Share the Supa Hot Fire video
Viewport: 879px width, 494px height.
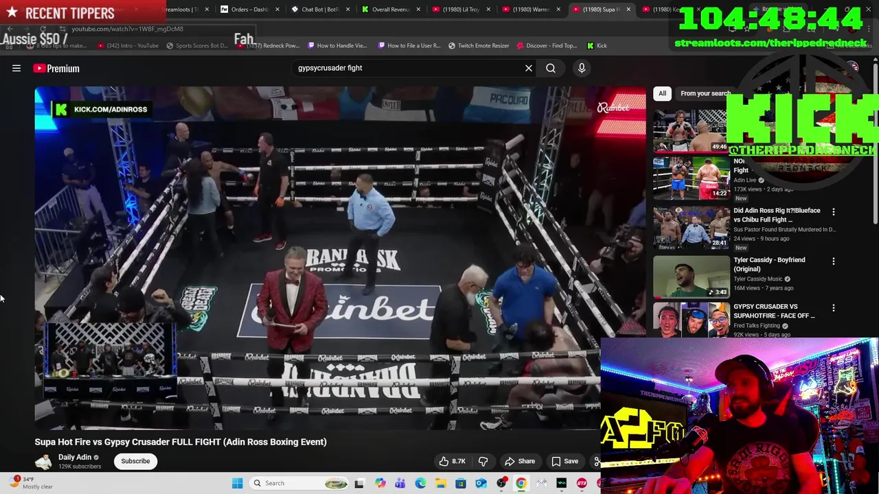point(520,461)
